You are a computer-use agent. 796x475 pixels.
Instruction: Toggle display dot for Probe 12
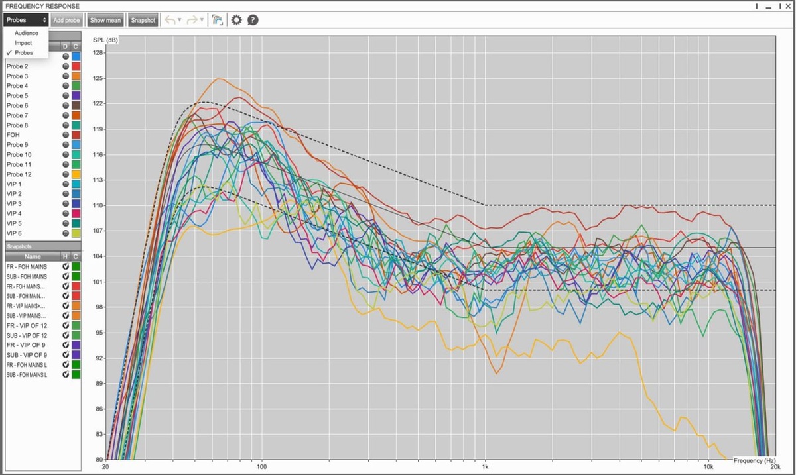(66, 174)
